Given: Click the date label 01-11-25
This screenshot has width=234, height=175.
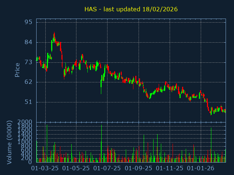Looking at the screenshot, I should point(170,168).
